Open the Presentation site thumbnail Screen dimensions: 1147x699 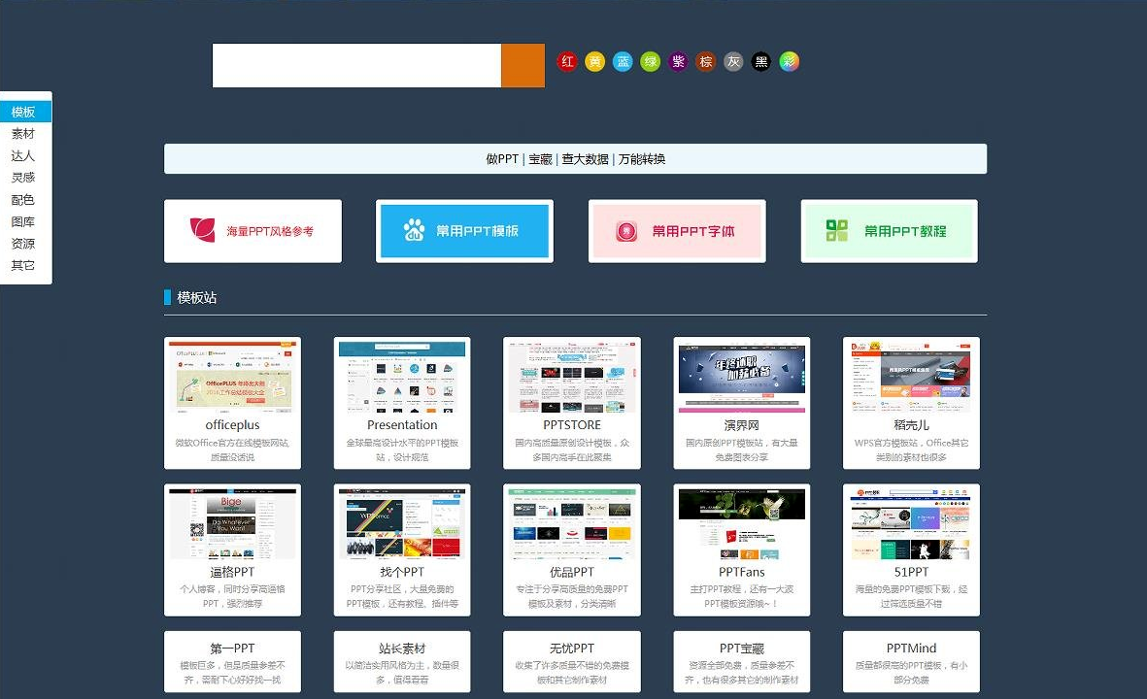click(x=402, y=377)
